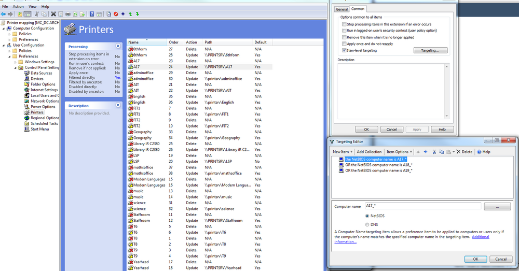Toggle the show/hide console tree icon
Screen dimensions: 519x271
(28, 14)
